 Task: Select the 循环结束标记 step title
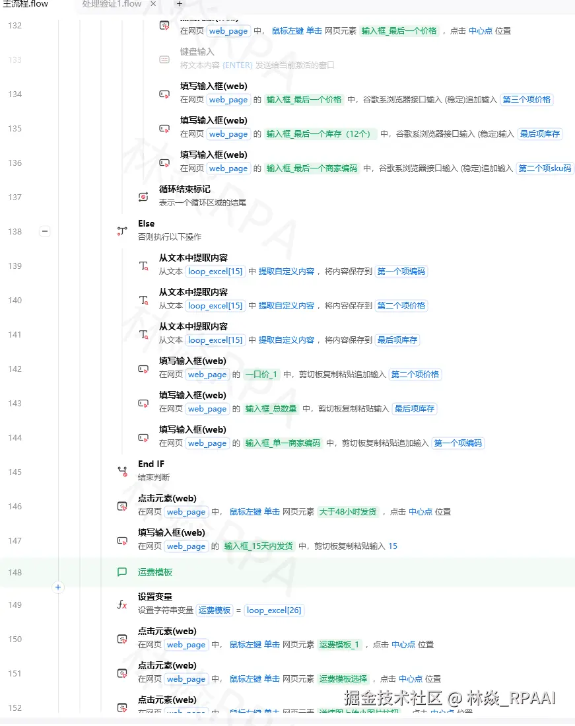(x=185, y=189)
